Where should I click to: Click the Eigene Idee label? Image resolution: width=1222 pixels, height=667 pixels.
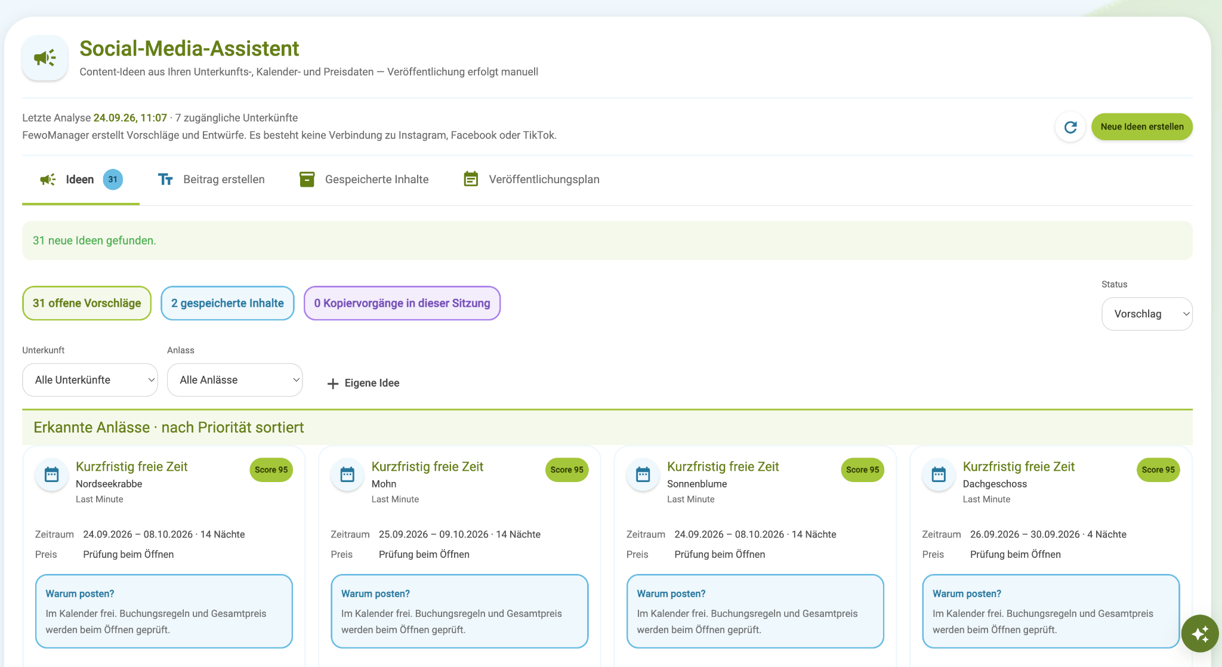pos(372,383)
